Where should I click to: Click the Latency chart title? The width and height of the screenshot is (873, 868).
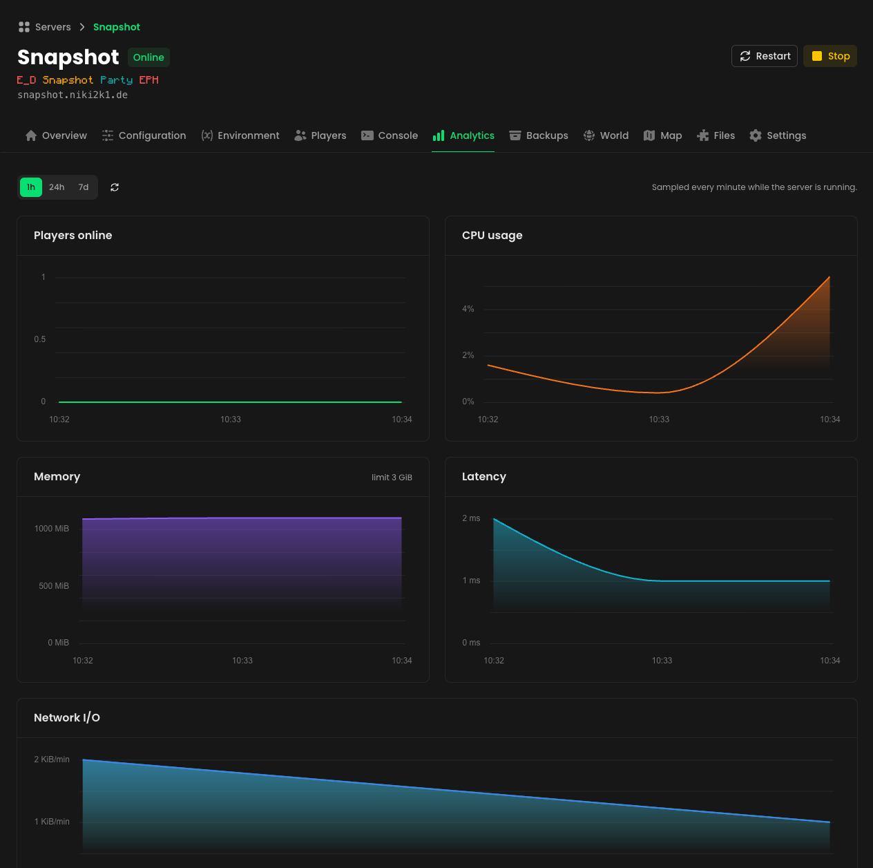click(484, 477)
